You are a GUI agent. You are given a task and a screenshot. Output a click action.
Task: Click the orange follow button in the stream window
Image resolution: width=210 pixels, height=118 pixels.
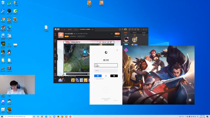pos(117,34)
